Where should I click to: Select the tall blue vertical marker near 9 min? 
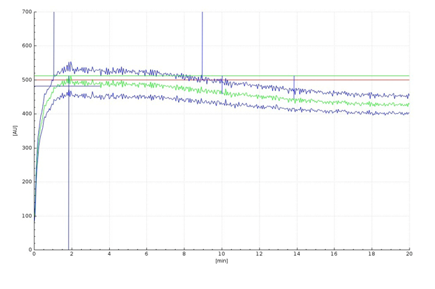point(202,44)
